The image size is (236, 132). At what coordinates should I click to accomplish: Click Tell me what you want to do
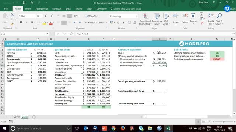pos(126,9)
